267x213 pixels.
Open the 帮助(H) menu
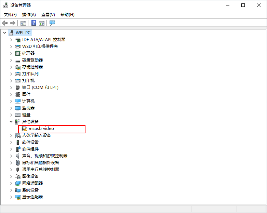pyautogui.click(x=67, y=15)
